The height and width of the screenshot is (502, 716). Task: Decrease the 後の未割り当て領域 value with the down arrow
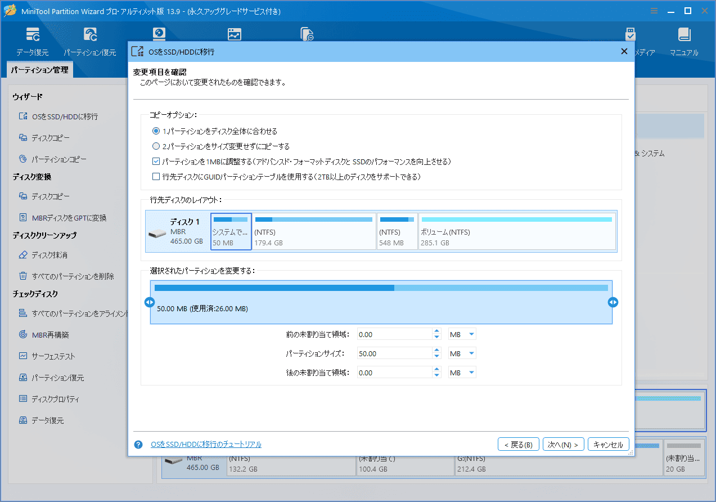(x=437, y=375)
